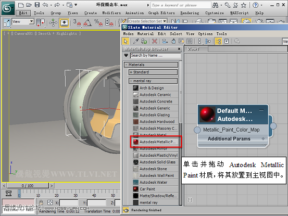Click Lay Out All Vertical icon
The image size is (288, 216).
click(199, 41)
